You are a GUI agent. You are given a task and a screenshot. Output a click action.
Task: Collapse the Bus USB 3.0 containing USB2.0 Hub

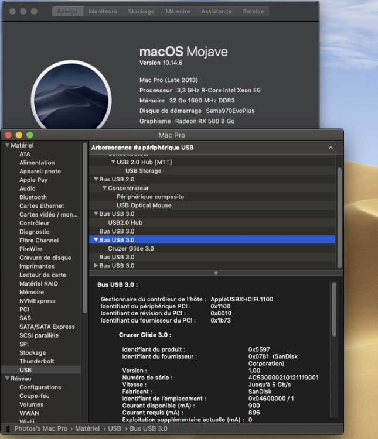point(96,214)
